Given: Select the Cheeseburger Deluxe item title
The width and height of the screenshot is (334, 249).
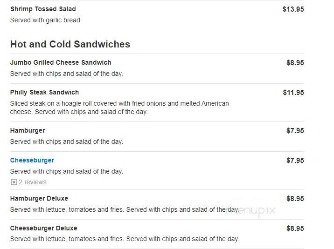Looking at the screenshot, I should (x=44, y=228).
